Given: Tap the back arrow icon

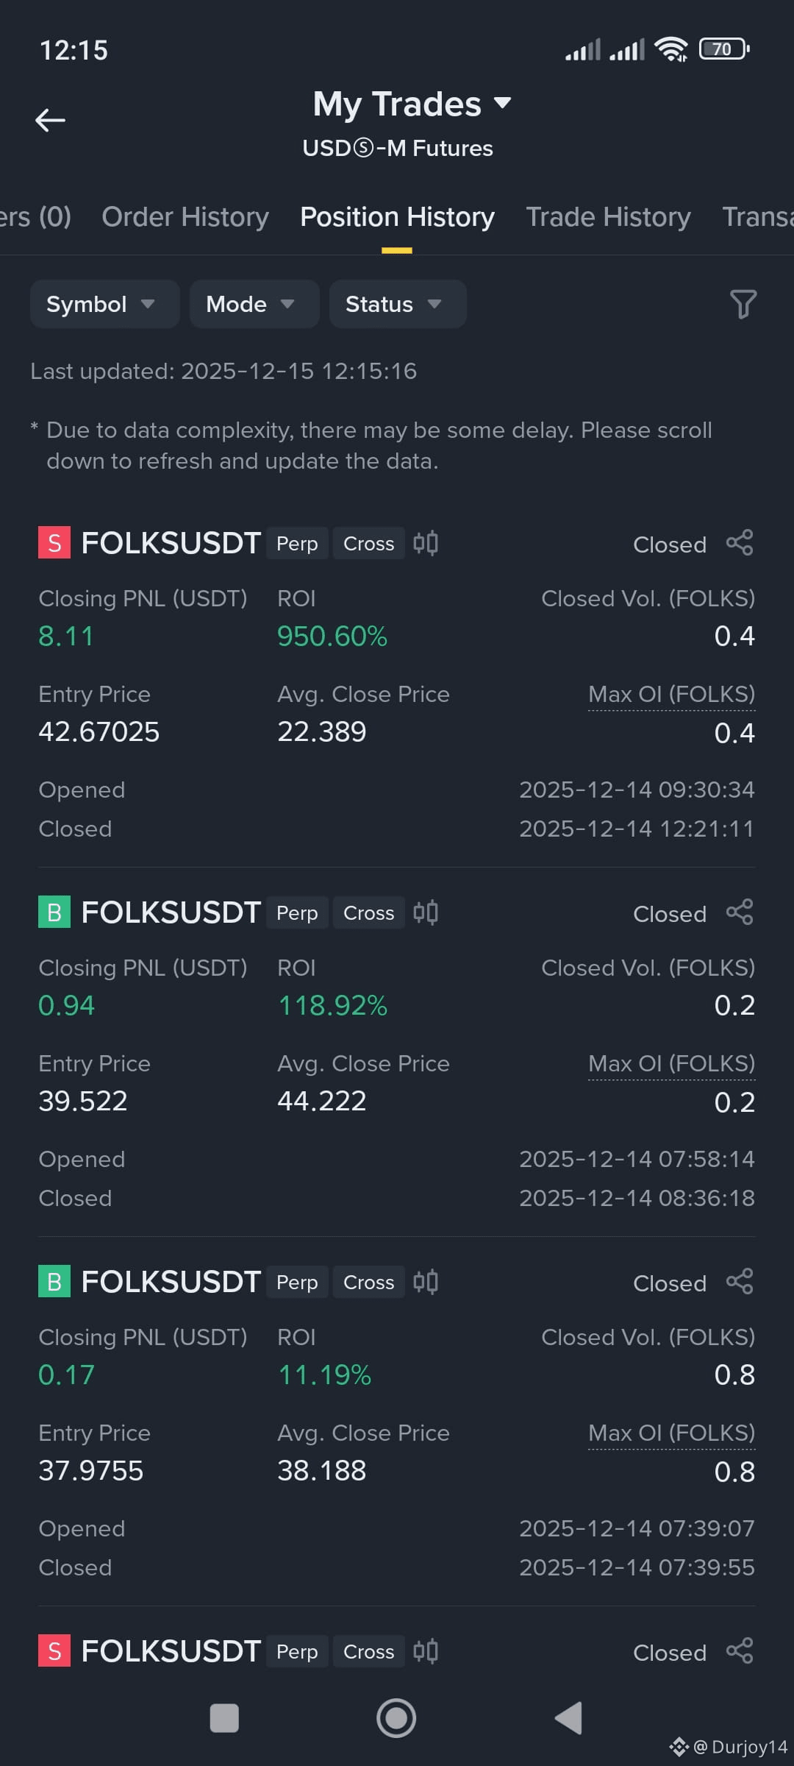Looking at the screenshot, I should 50,120.
